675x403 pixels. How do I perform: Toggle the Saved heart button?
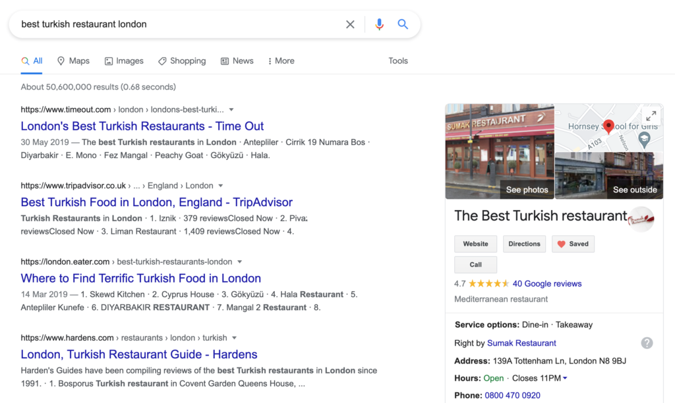click(x=573, y=244)
